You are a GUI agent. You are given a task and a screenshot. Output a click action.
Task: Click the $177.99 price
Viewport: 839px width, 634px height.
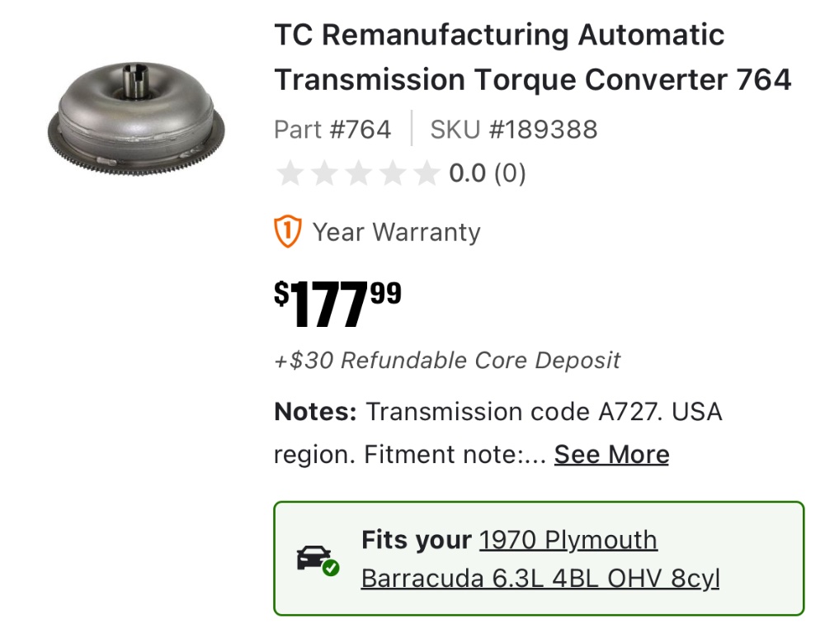(337, 304)
